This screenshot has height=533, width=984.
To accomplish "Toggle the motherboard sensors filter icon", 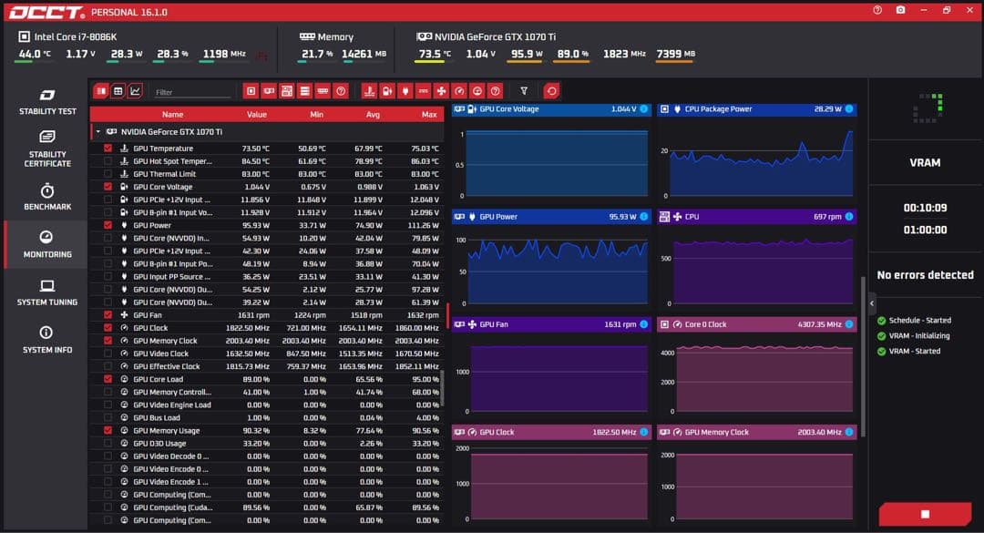I will click(287, 91).
